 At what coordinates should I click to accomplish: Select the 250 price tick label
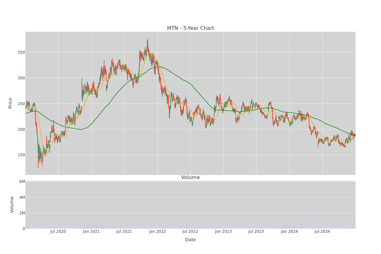click(x=21, y=104)
